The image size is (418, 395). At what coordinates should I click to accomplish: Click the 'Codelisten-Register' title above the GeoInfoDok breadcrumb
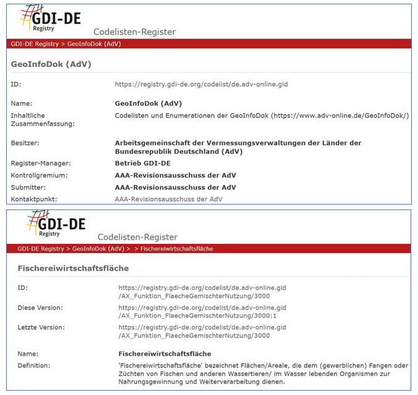(x=134, y=32)
